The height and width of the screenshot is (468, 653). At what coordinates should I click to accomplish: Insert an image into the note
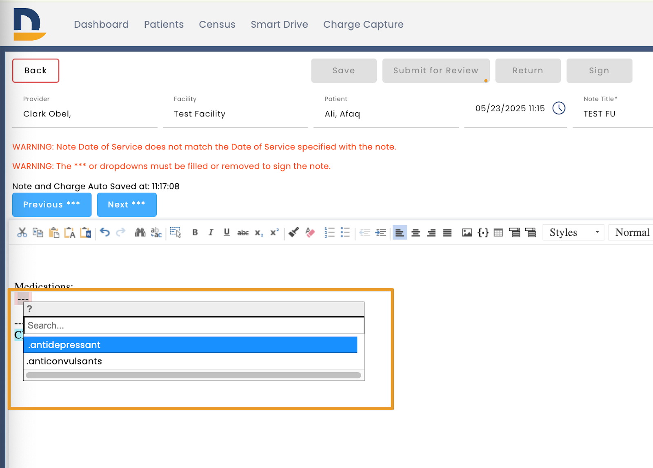coord(466,233)
